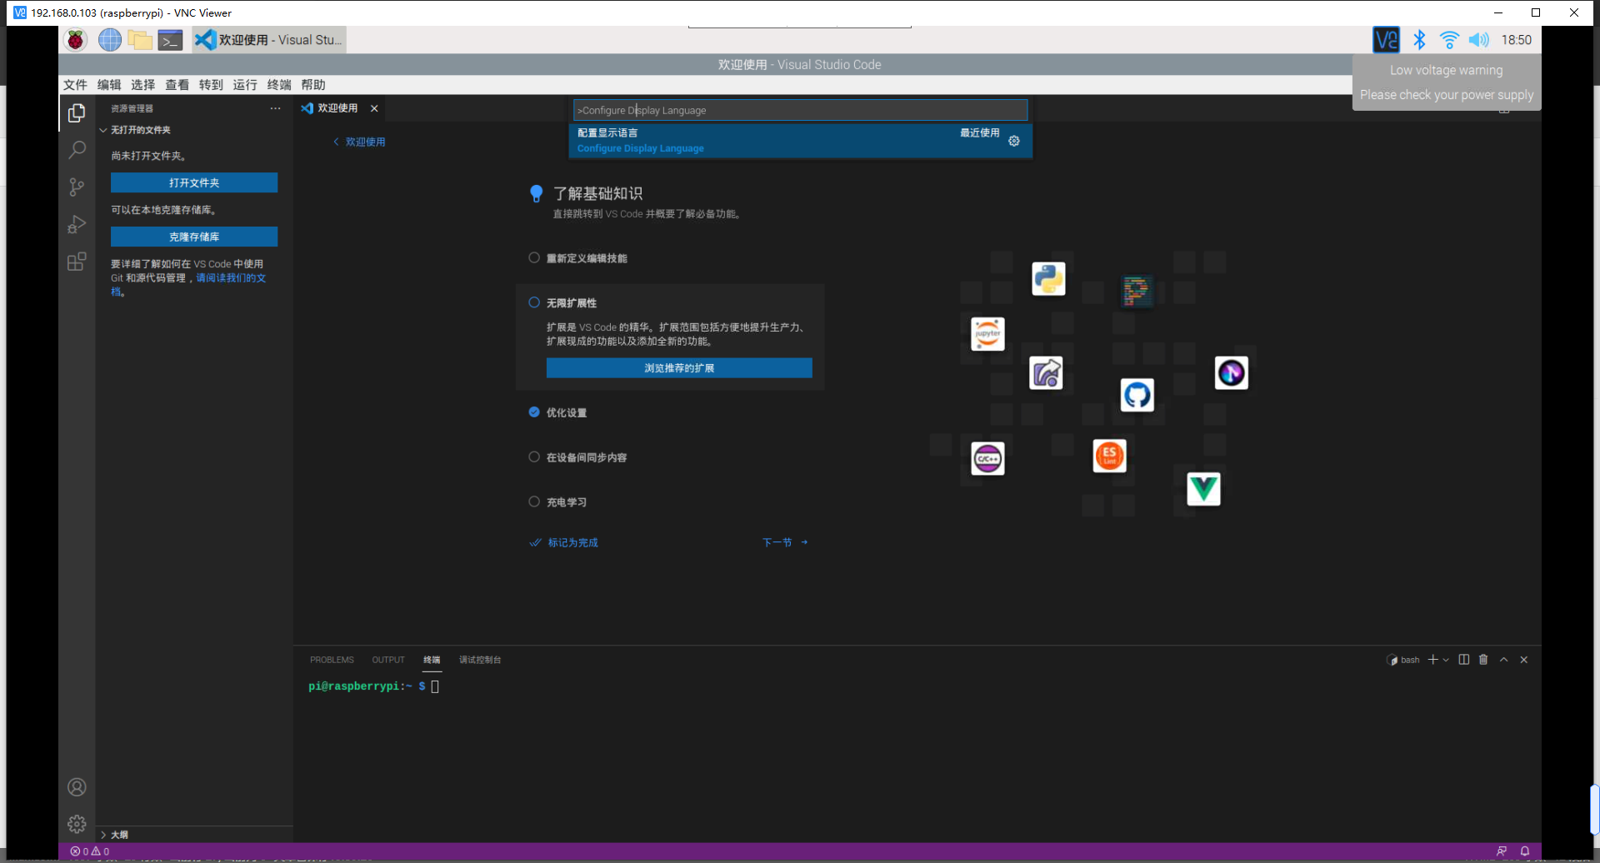Click the 浏览推荐的扩展 button
Viewport: 1600px width, 863px height.
point(679,368)
